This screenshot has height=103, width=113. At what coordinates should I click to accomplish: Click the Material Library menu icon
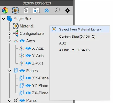pos(54,29)
